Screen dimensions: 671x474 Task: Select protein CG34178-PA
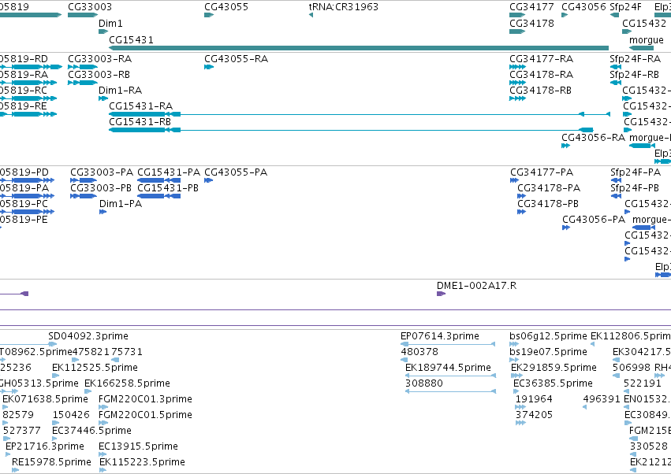coord(549,188)
